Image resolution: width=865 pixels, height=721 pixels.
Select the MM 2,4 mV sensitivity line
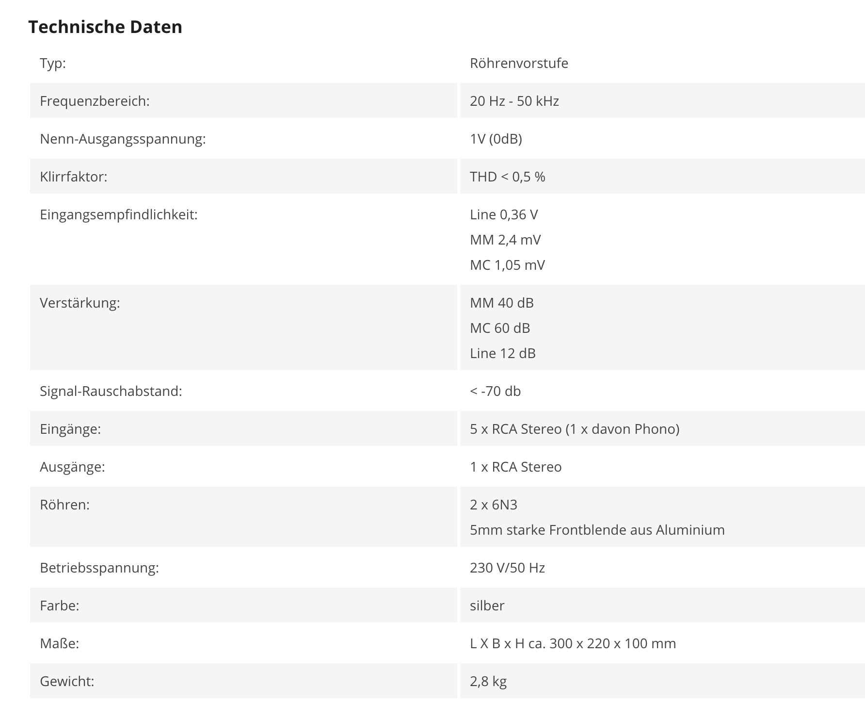pos(505,240)
